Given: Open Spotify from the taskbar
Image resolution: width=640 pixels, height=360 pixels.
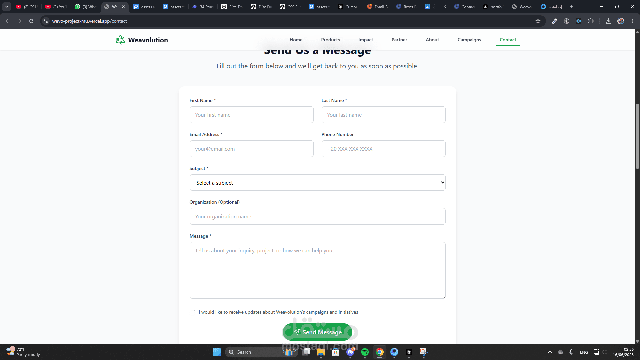Looking at the screenshot, I should [x=365, y=352].
